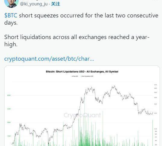162x146 pixels.
Task: Click the tall green bar beside the CryptoQuant watermark
Action: [x=103, y=128]
